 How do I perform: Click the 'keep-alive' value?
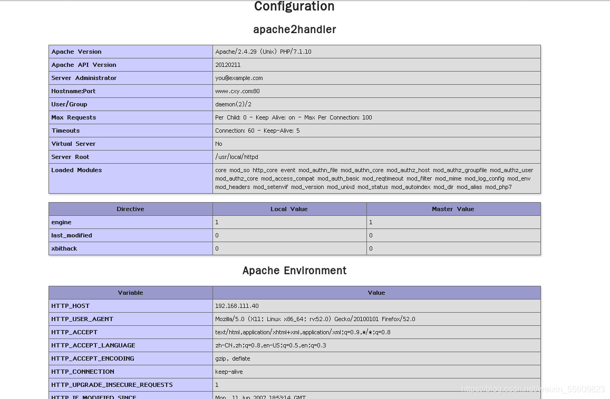pyautogui.click(x=229, y=372)
